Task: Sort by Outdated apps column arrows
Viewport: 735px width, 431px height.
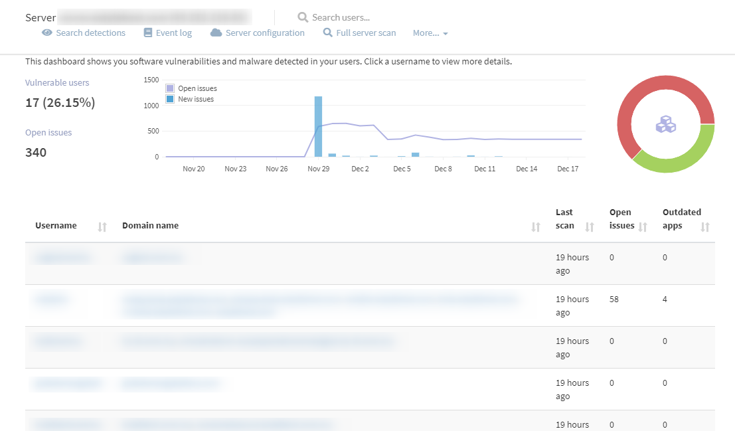Action: pyautogui.click(x=705, y=227)
